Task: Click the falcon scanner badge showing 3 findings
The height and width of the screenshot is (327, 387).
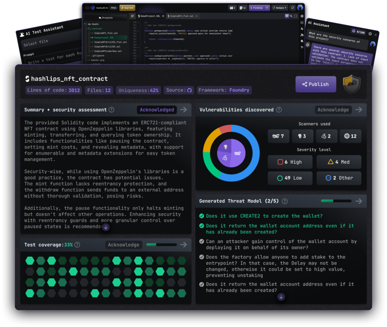Action: (x=302, y=136)
